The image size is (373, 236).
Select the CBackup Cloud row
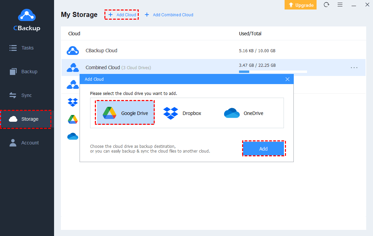tap(214, 51)
